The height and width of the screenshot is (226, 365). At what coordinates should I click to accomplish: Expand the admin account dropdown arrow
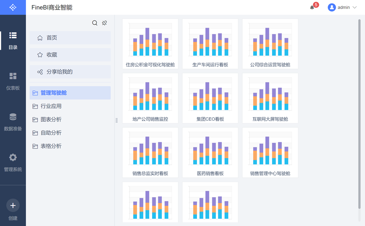click(x=355, y=7)
